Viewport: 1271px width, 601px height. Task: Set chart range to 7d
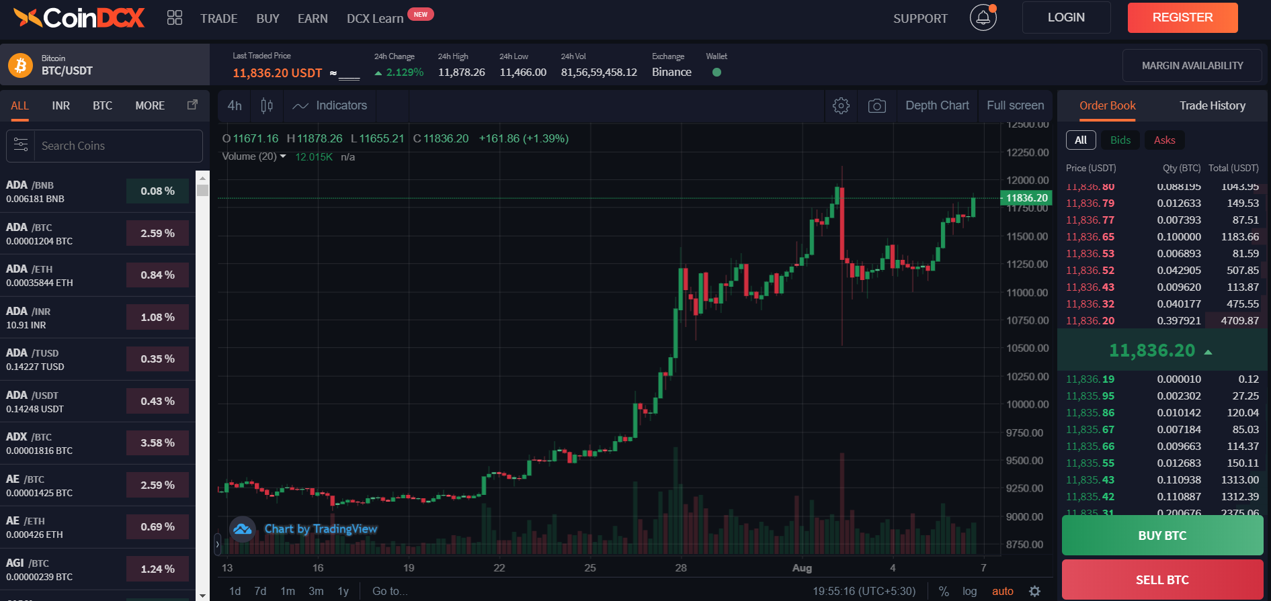260,591
